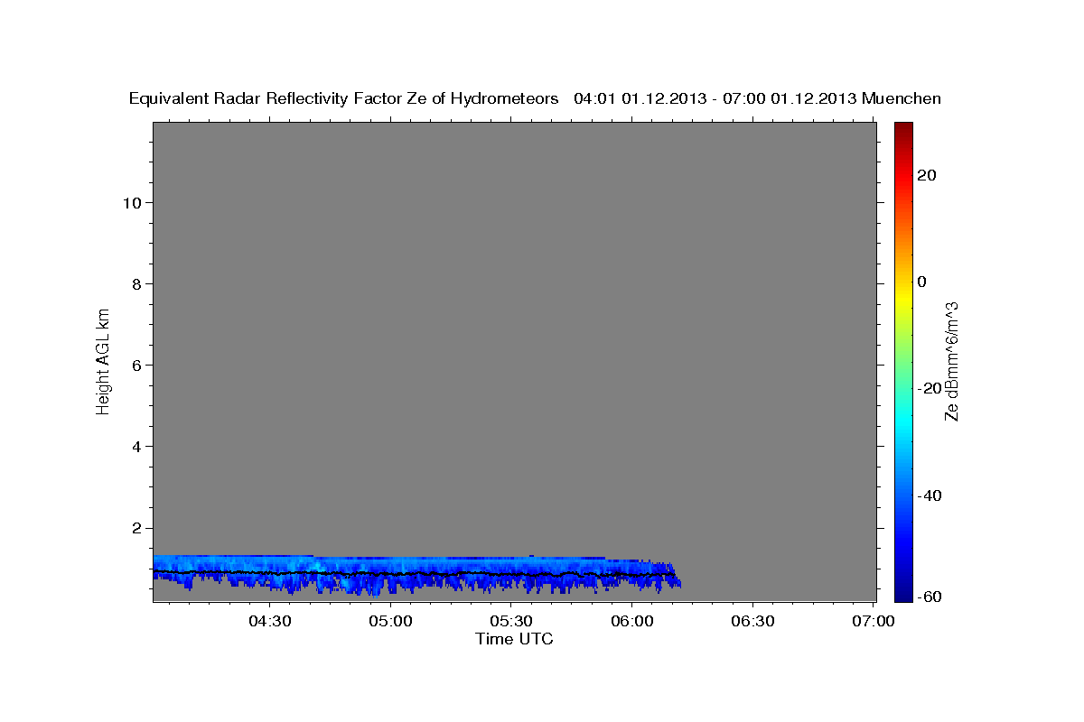Click the colorbar value 20
The height and width of the screenshot is (722, 1084).
(927, 175)
